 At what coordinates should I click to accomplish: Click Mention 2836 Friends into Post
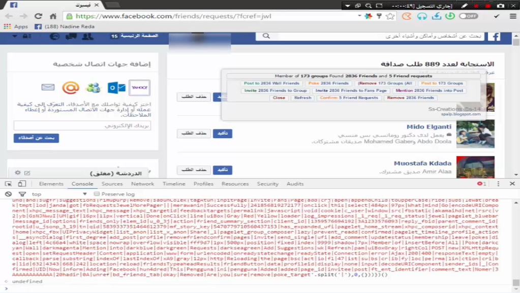click(x=429, y=90)
